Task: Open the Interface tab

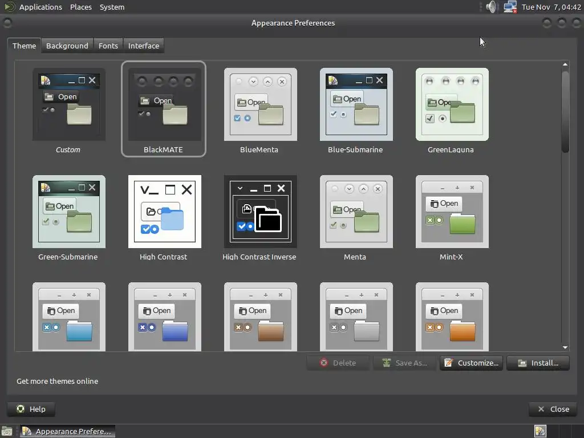Action: tap(143, 46)
